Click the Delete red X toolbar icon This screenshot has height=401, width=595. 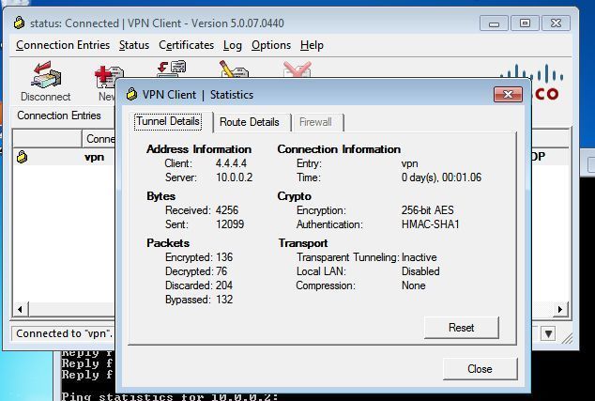tap(297, 69)
